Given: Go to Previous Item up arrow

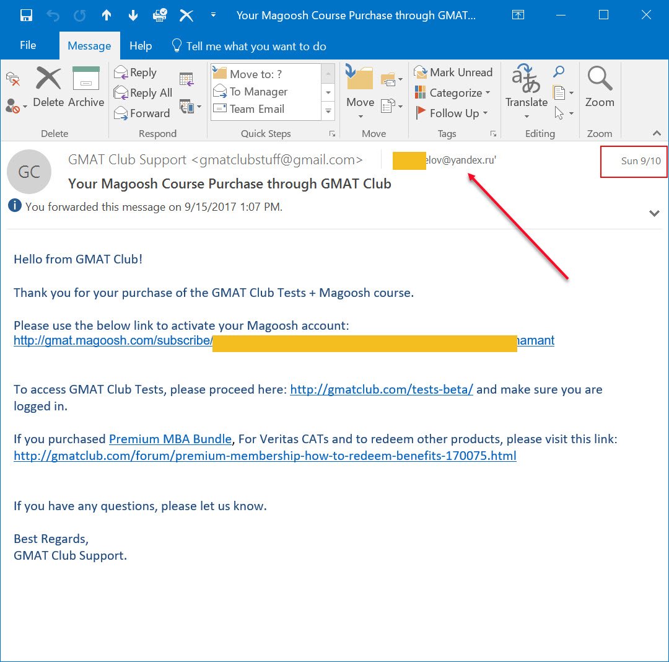Looking at the screenshot, I should [x=107, y=15].
